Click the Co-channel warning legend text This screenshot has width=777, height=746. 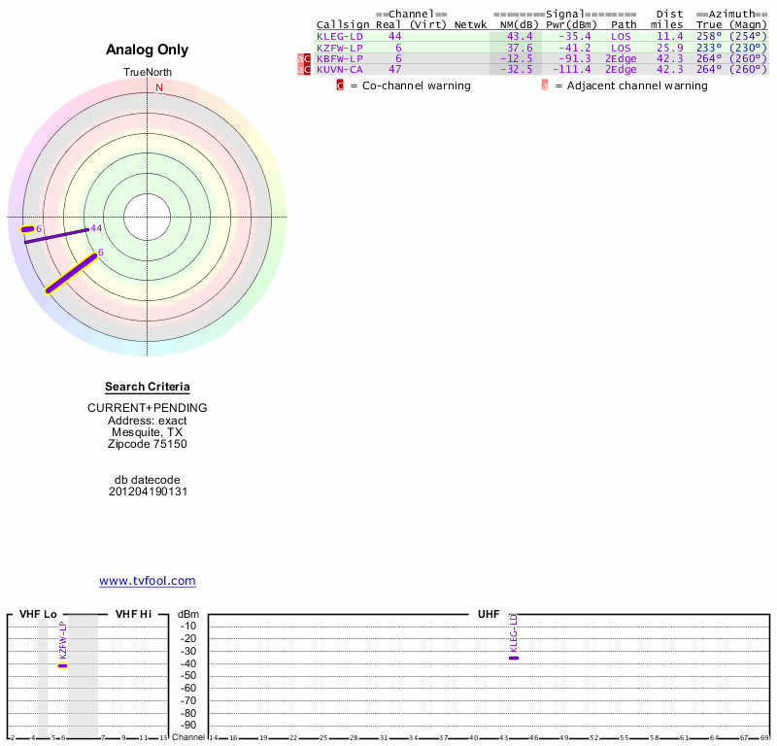pyautogui.click(x=417, y=85)
